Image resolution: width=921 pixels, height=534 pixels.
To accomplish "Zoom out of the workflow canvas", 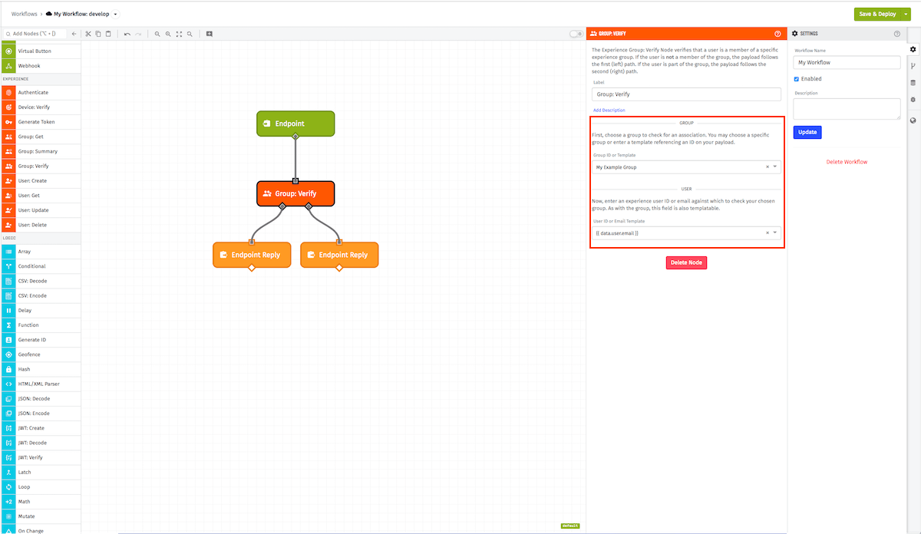I will (x=157, y=34).
